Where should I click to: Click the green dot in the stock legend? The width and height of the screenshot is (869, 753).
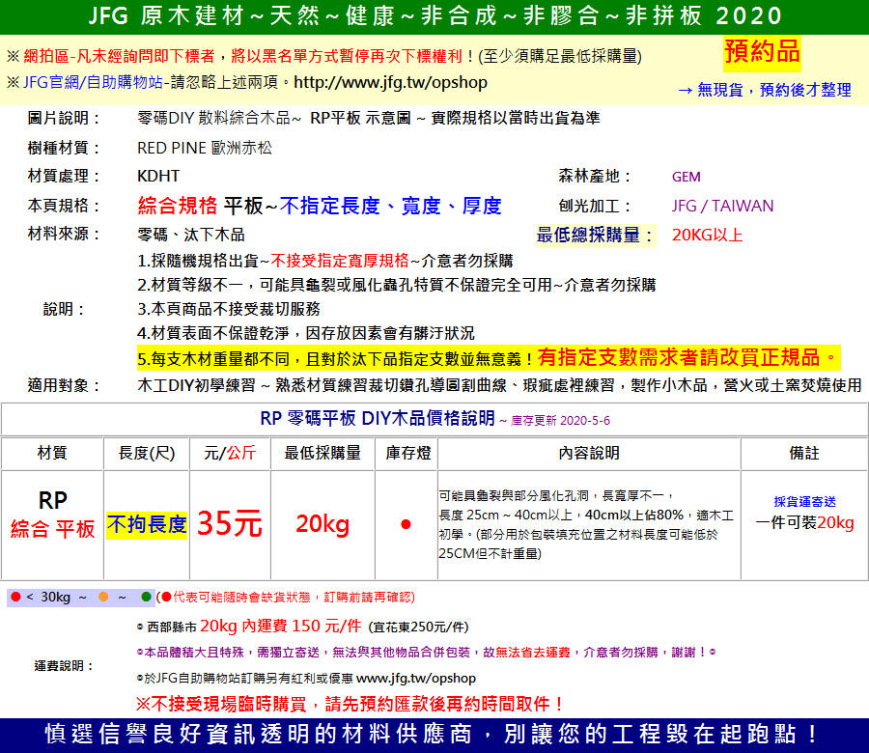coord(147,597)
